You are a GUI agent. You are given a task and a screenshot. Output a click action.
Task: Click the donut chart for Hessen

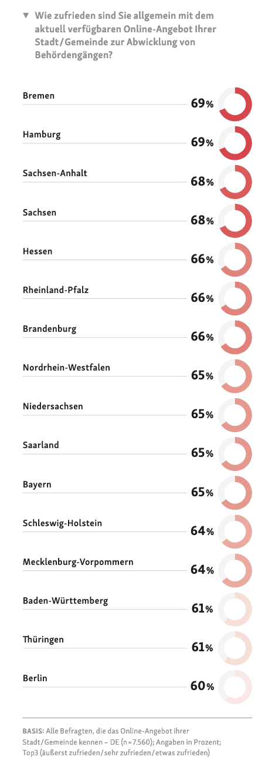click(x=235, y=259)
